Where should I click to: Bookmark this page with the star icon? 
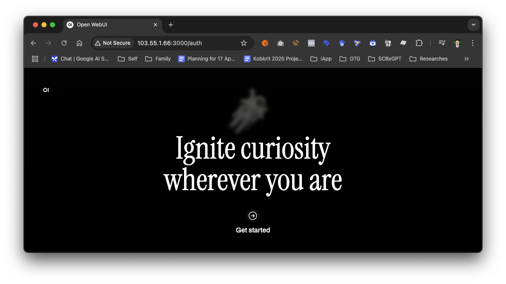(x=244, y=43)
